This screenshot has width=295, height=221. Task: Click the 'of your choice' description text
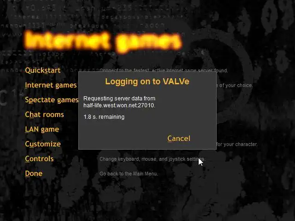(x=235, y=85)
